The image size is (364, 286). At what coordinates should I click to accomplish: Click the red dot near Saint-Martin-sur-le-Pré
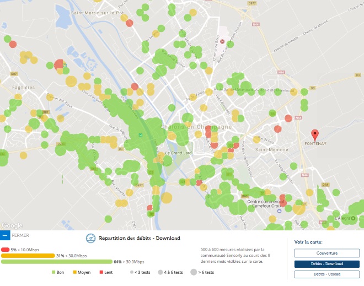point(129,23)
